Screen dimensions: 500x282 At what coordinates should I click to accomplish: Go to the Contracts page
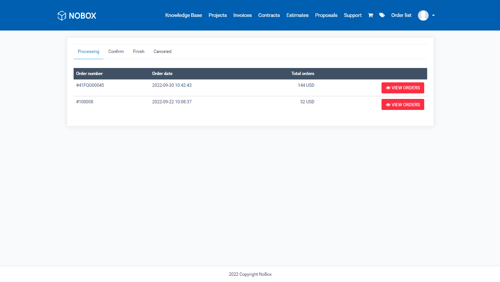[269, 15]
